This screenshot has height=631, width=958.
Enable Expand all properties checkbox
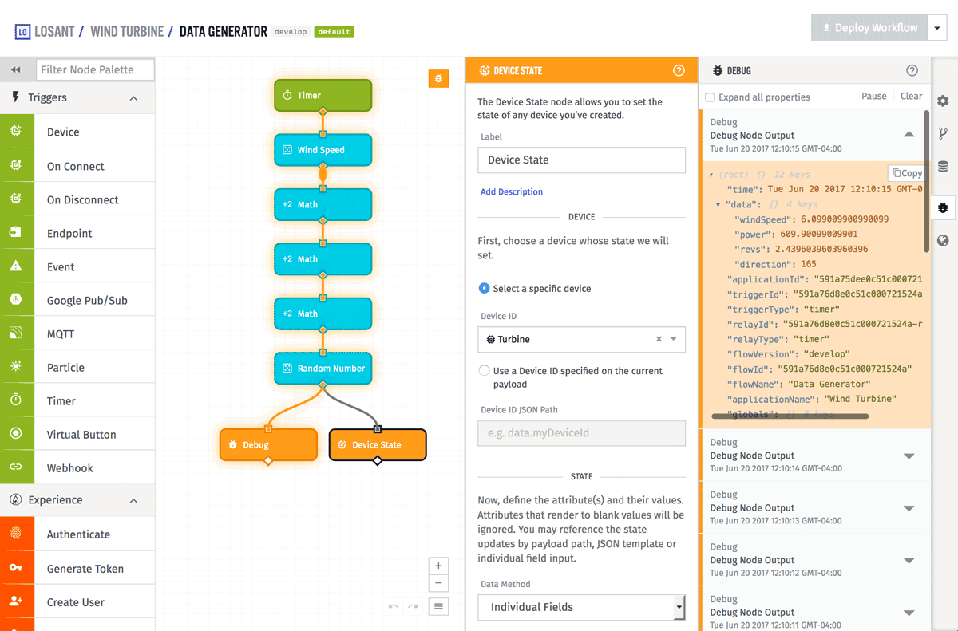(x=710, y=97)
